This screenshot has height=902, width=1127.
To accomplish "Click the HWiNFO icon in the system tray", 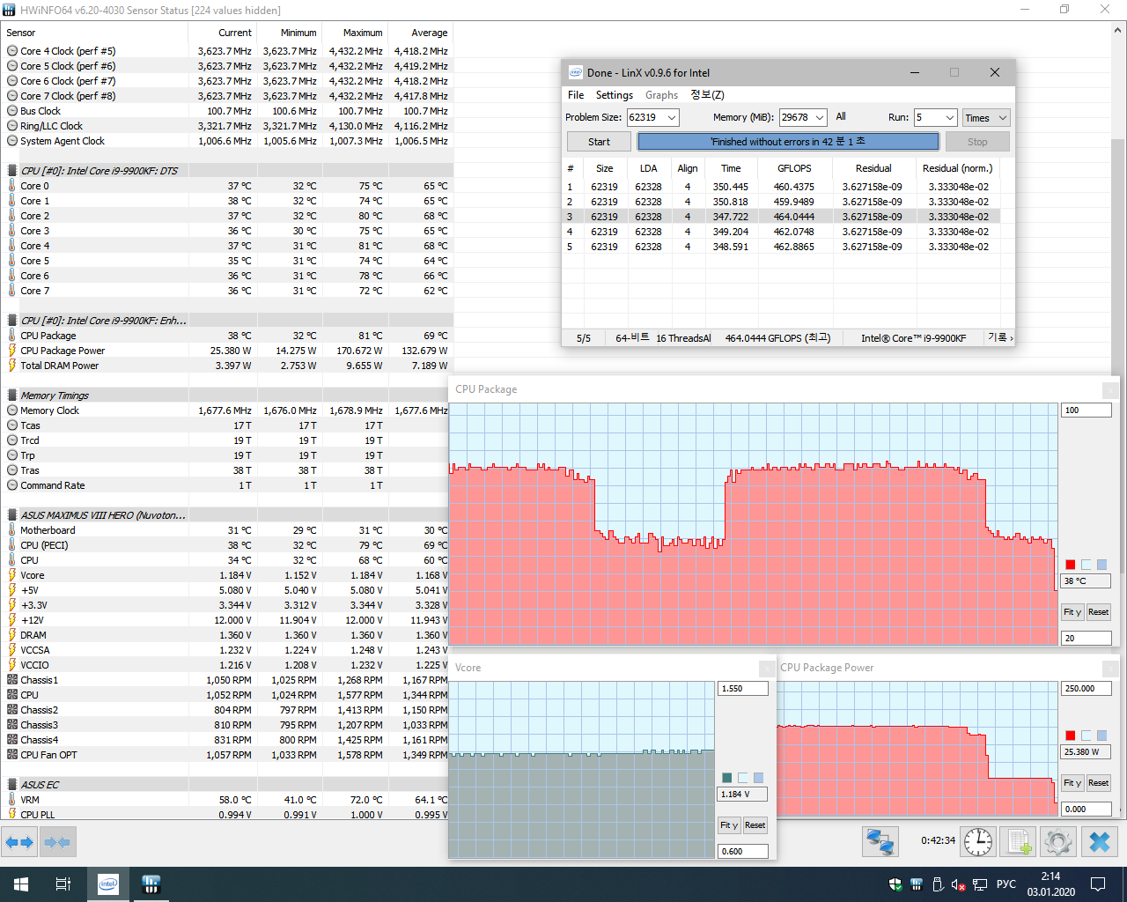I will pyautogui.click(x=917, y=884).
